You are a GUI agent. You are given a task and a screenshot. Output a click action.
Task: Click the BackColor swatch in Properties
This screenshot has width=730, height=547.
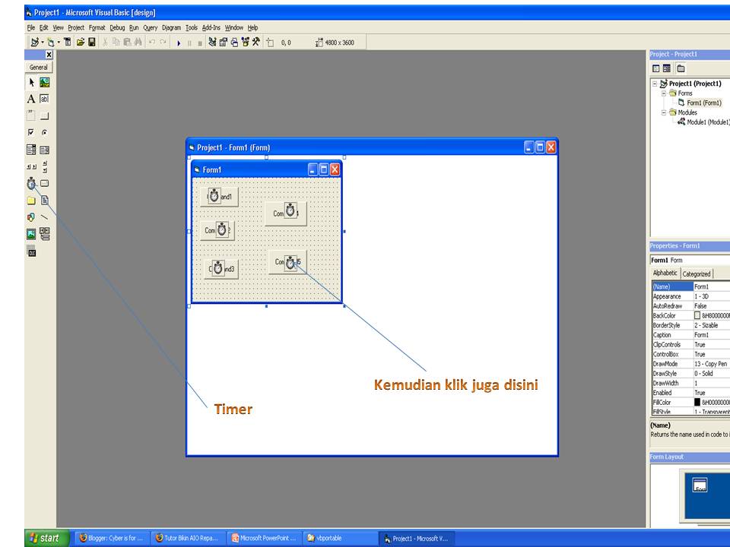click(697, 315)
